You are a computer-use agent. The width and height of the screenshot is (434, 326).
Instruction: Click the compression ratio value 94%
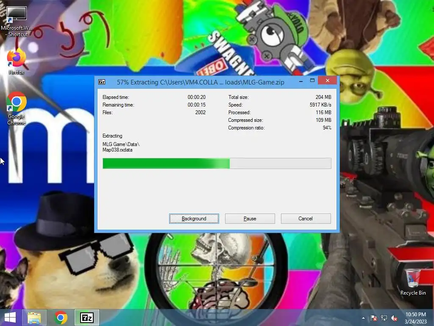click(x=327, y=128)
